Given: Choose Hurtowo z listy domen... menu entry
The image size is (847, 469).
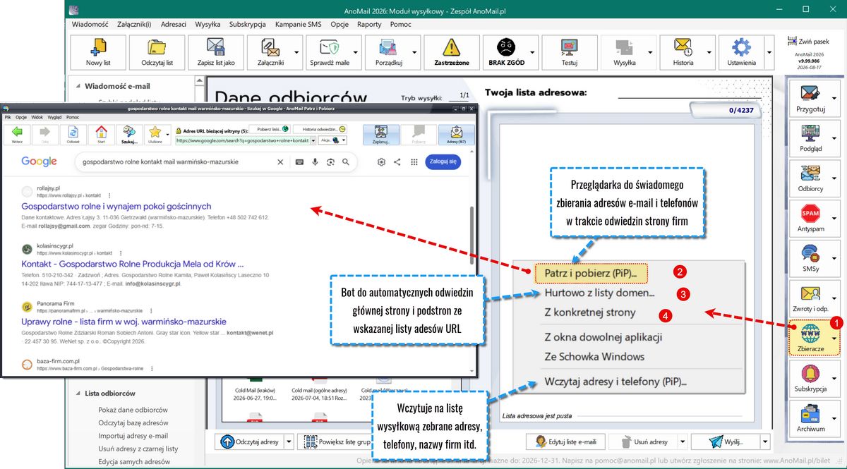Looking at the screenshot, I should pyautogui.click(x=600, y=293).
